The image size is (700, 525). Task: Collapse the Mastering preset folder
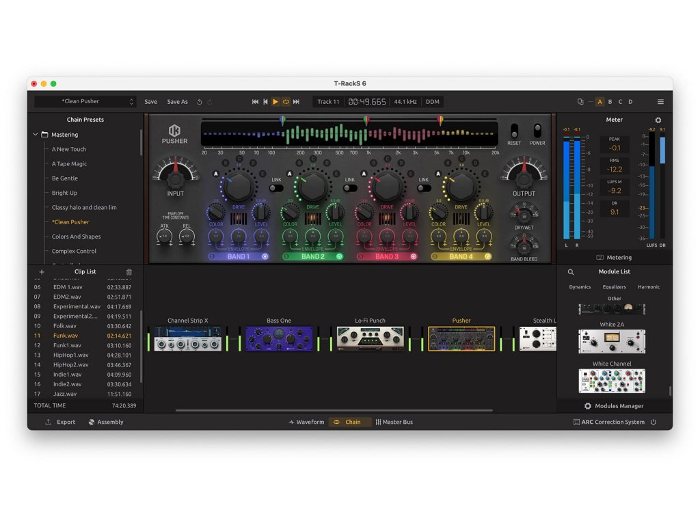pos(36,135)
